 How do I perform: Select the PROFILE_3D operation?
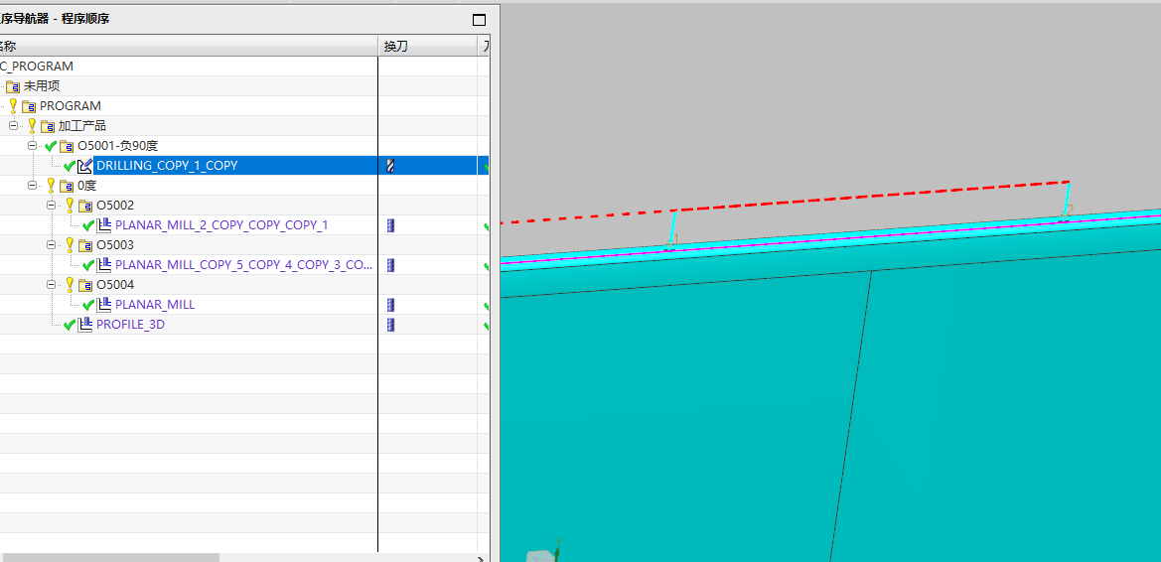click(x=130, y=325)
